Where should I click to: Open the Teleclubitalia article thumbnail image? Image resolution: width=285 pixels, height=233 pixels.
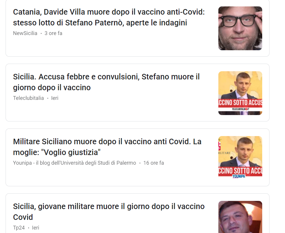pos(240,93)
